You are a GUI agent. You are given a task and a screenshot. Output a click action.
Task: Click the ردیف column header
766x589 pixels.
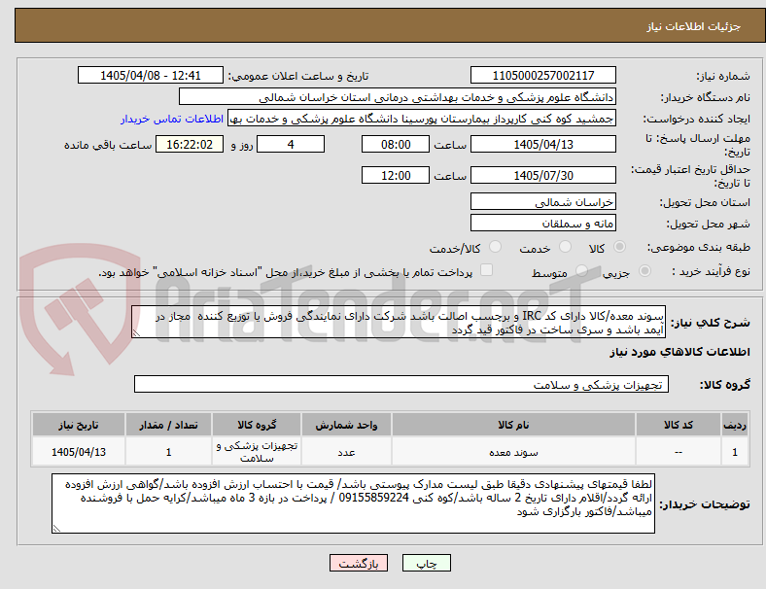(x=735, y=425)
